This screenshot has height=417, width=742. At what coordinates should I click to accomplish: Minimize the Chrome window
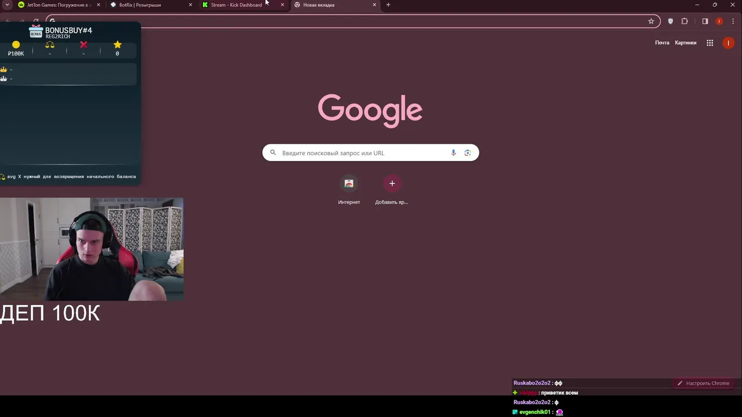click(697, 5)
